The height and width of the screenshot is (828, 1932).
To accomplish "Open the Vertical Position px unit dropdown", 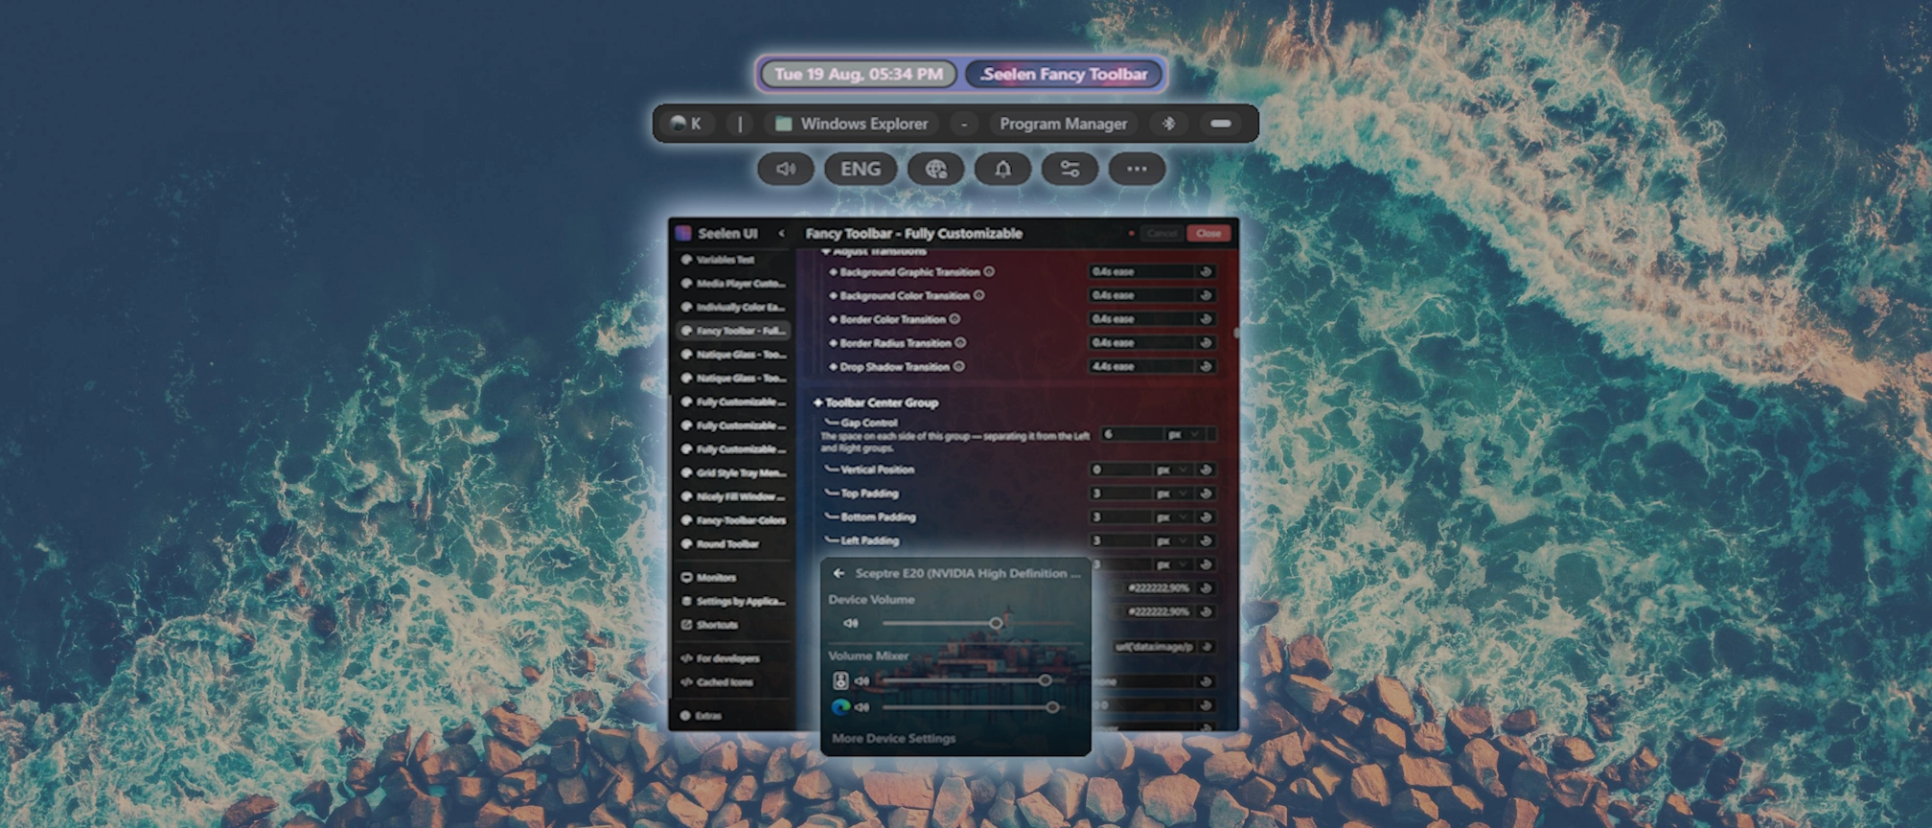I will click(x=1172, y=470).
